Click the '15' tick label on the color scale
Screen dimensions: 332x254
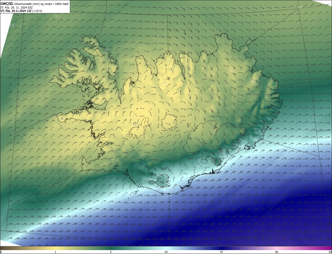pos(221,252)
